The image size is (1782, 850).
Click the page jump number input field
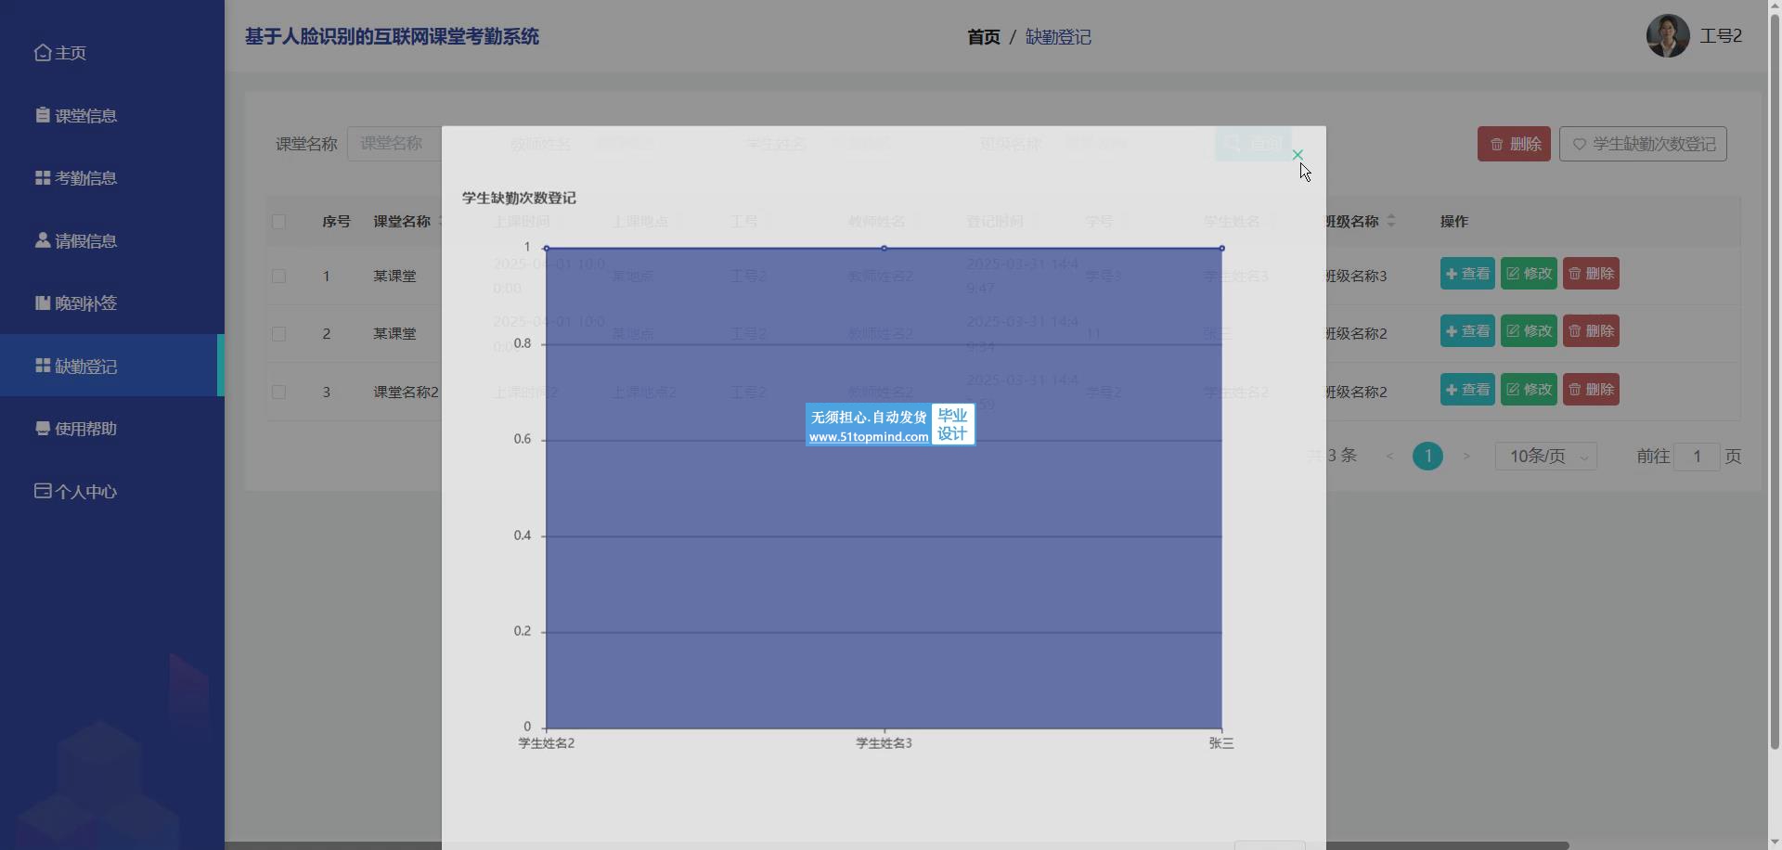[1697, 457]
